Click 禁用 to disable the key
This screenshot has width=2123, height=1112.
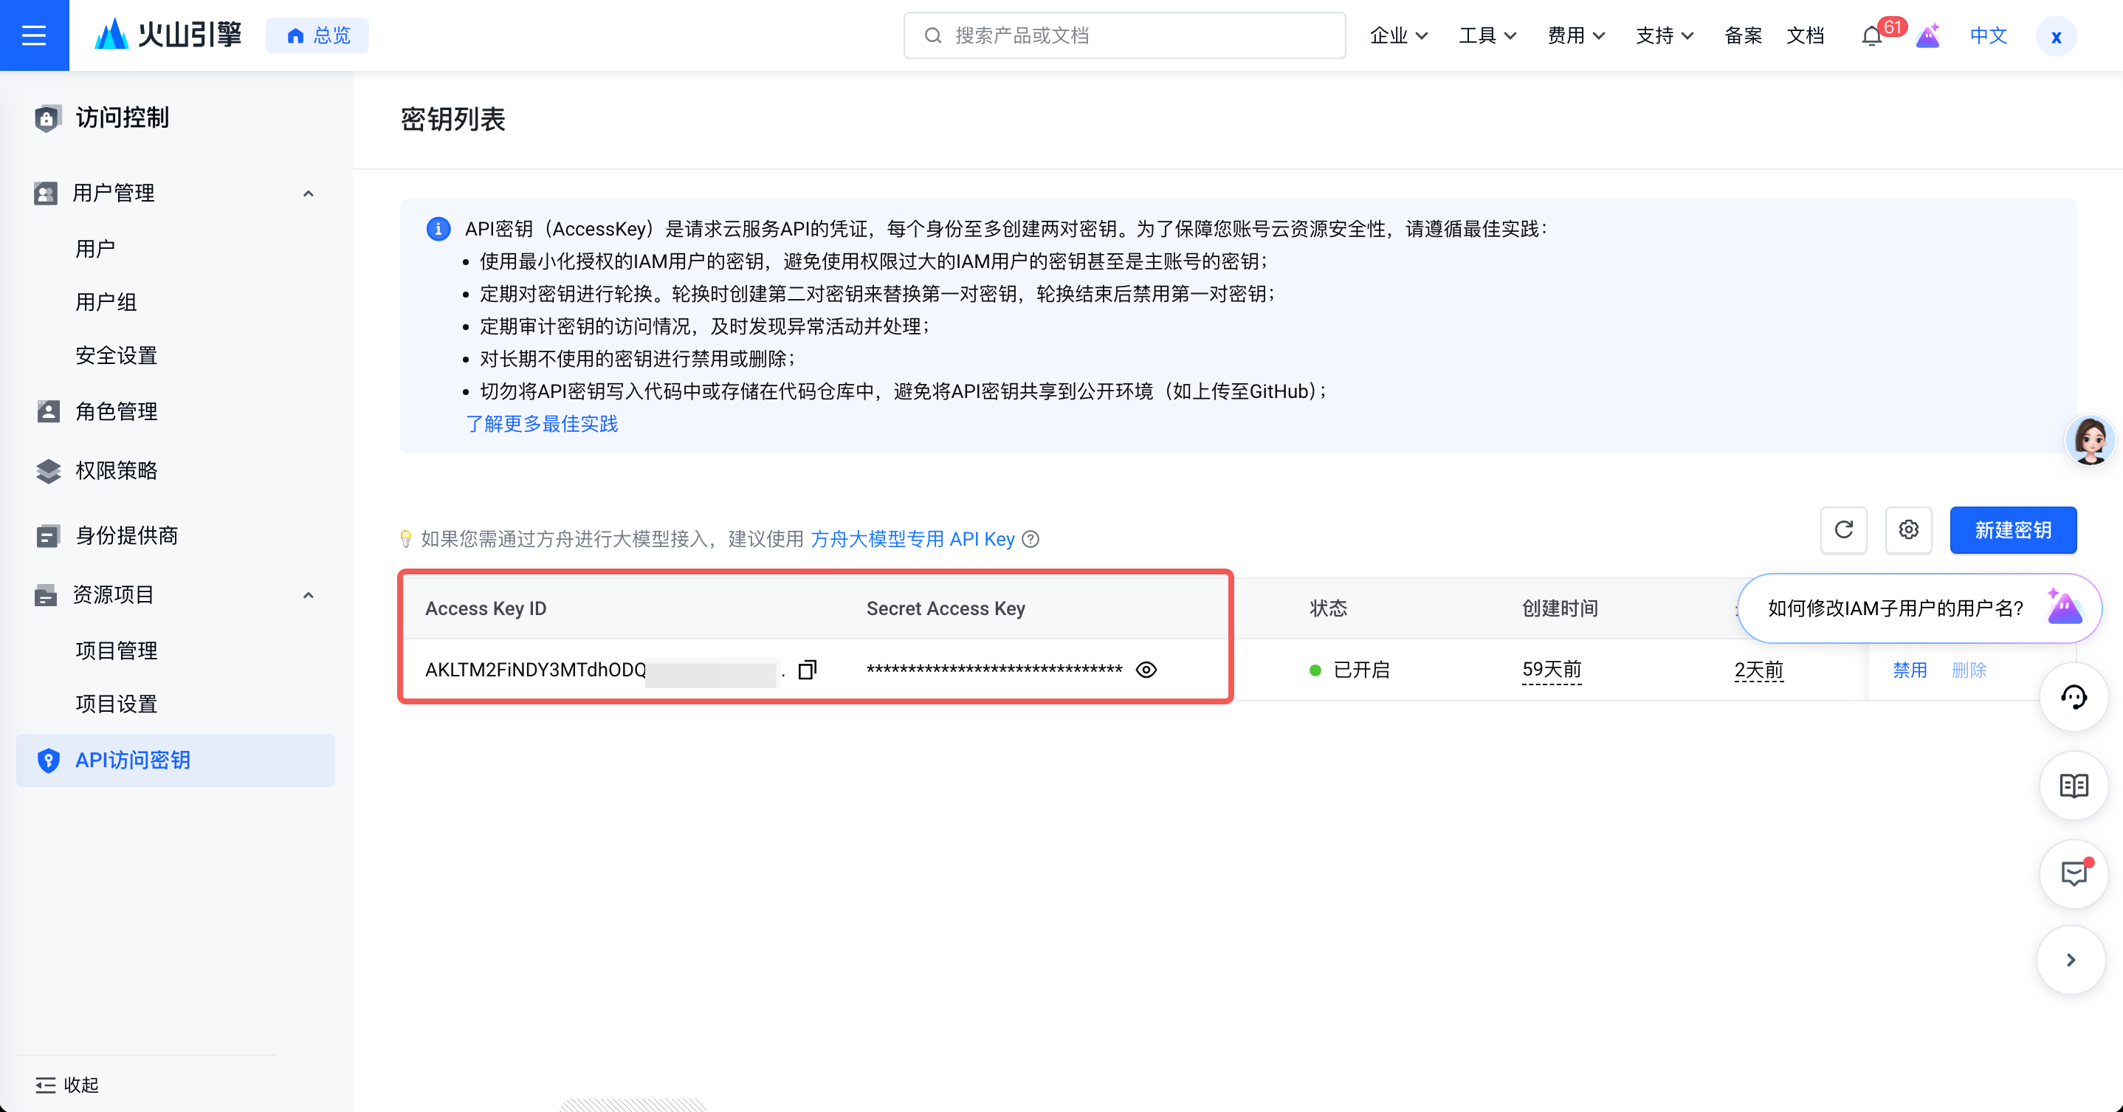[1910, 670]
